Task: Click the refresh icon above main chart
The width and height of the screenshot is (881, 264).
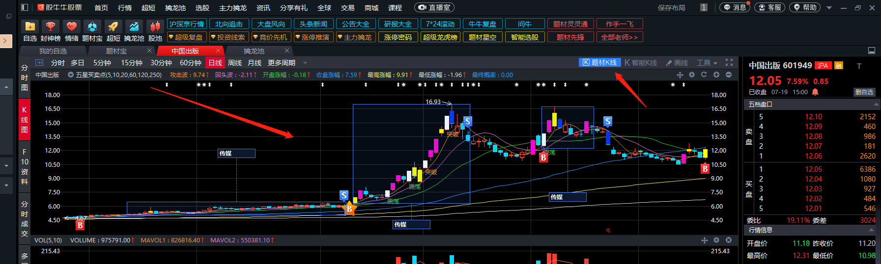Action: (x=704, y=75)
